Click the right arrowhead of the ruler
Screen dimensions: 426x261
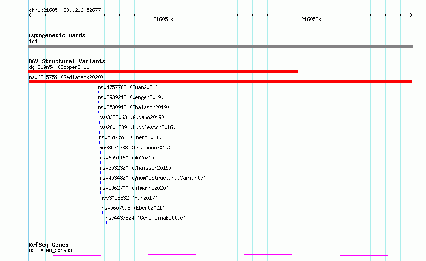[411, 15]
